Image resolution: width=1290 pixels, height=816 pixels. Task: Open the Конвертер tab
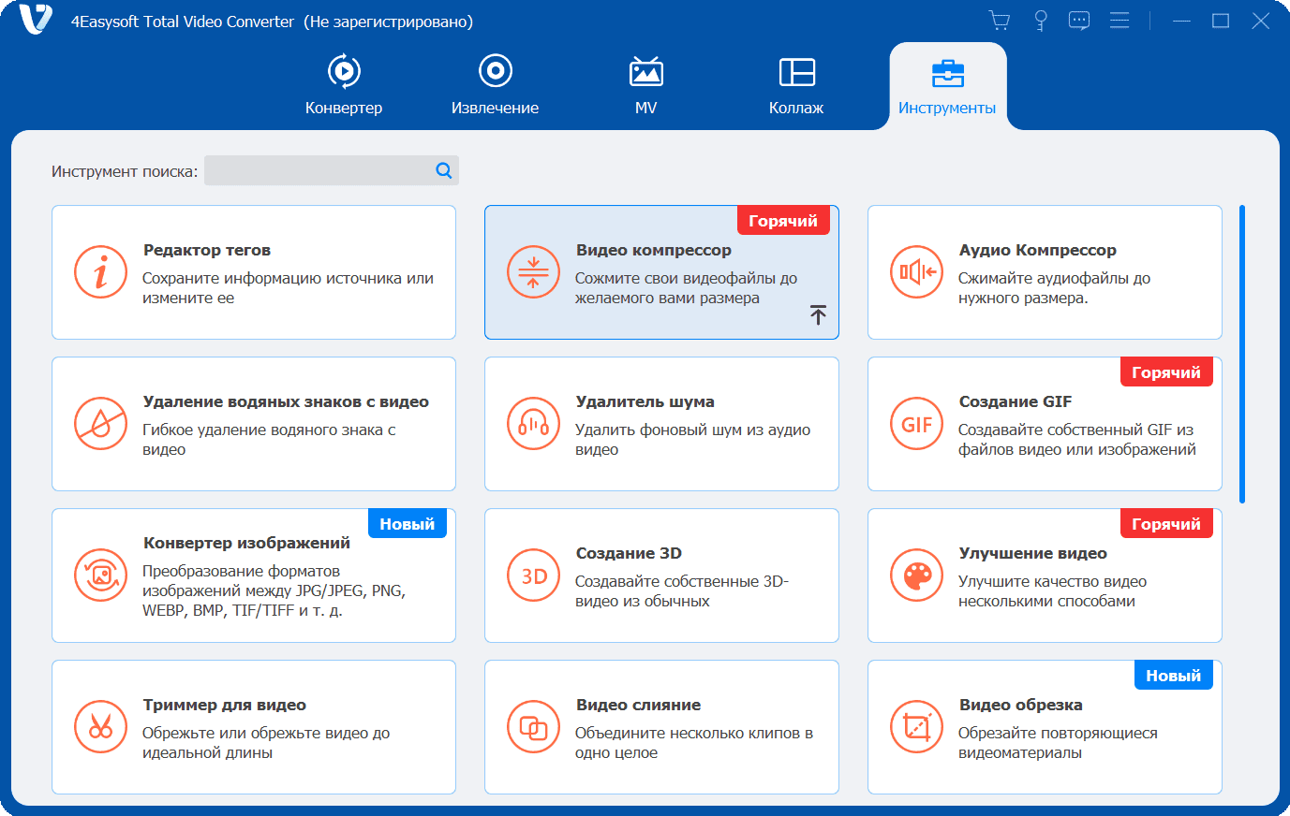(344, 85)
